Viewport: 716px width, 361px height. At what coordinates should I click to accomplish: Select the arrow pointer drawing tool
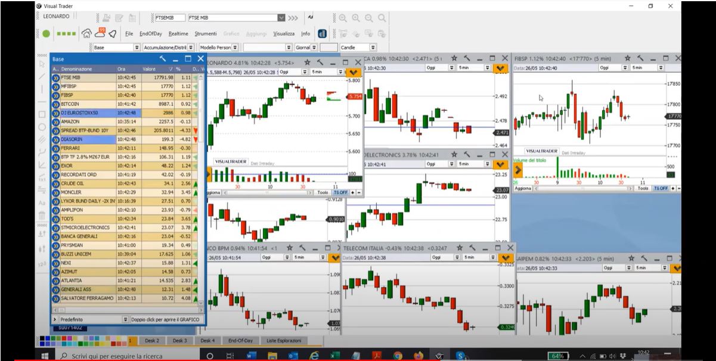pos(42,63)
